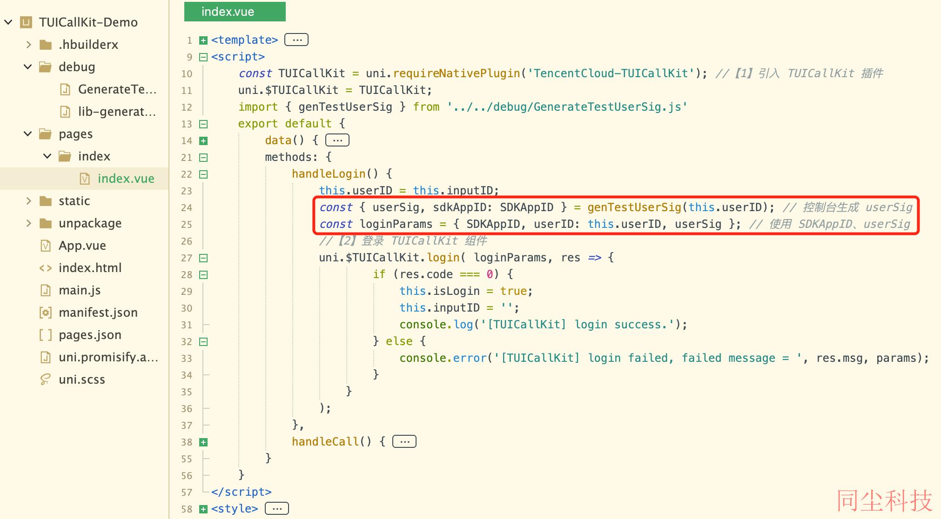The image size is (941, 519).
Task: Click the ellipsis placeholder after style tag
Action: point(277,508)
